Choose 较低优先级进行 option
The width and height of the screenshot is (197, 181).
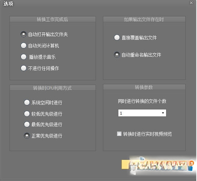(x=27, y=114)
